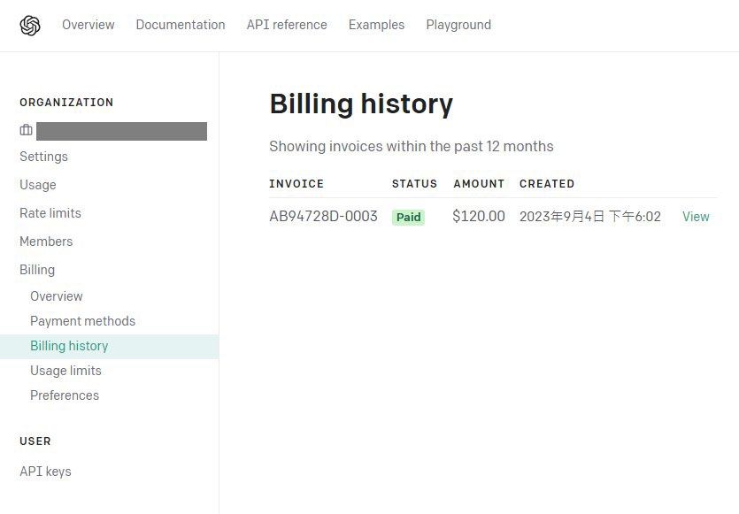Open API keys under User
The height and width of the screenshot is (514, 739).
[x=45, y=472]
